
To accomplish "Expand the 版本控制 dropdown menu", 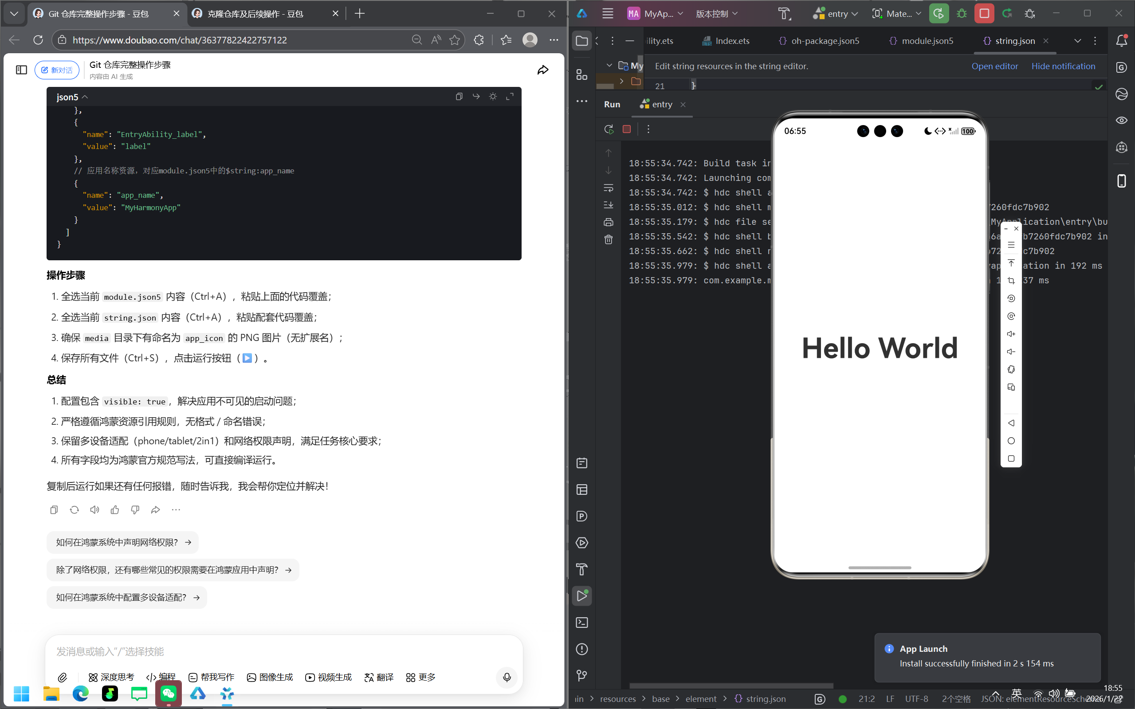I will coord(717,14).
